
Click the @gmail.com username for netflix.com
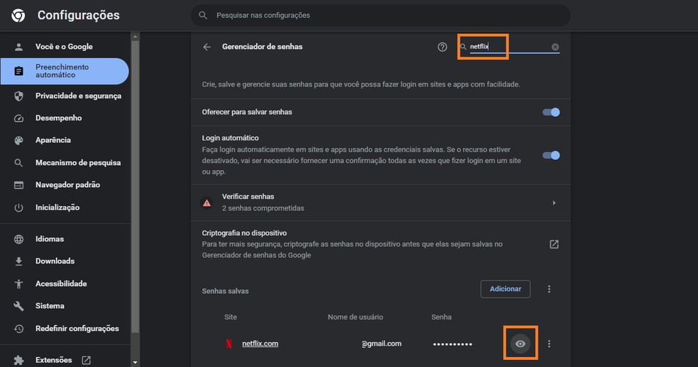pos(382,344)
